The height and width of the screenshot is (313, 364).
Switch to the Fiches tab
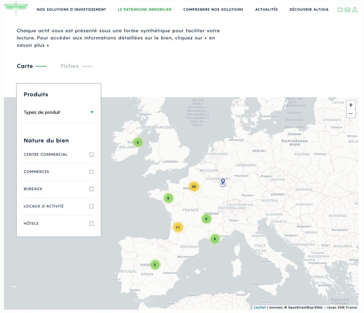[70, 66]
